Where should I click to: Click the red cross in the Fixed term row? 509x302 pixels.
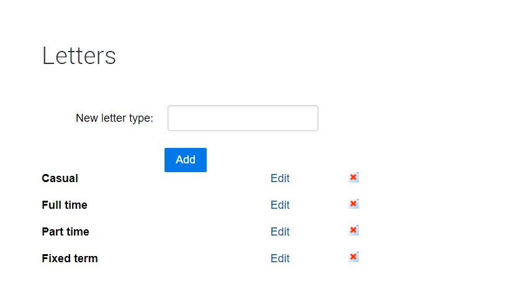(353, 257)
